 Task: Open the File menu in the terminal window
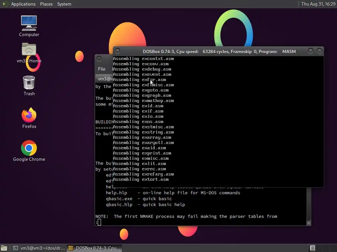pos(102,69)
